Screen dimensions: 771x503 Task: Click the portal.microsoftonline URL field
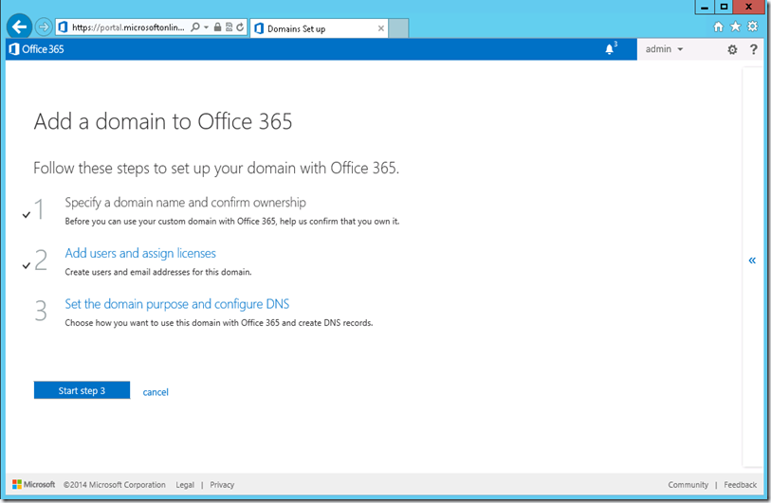[128, 27]
